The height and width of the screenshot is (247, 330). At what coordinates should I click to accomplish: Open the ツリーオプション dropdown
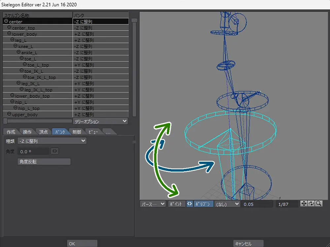(x=100, y=122)
